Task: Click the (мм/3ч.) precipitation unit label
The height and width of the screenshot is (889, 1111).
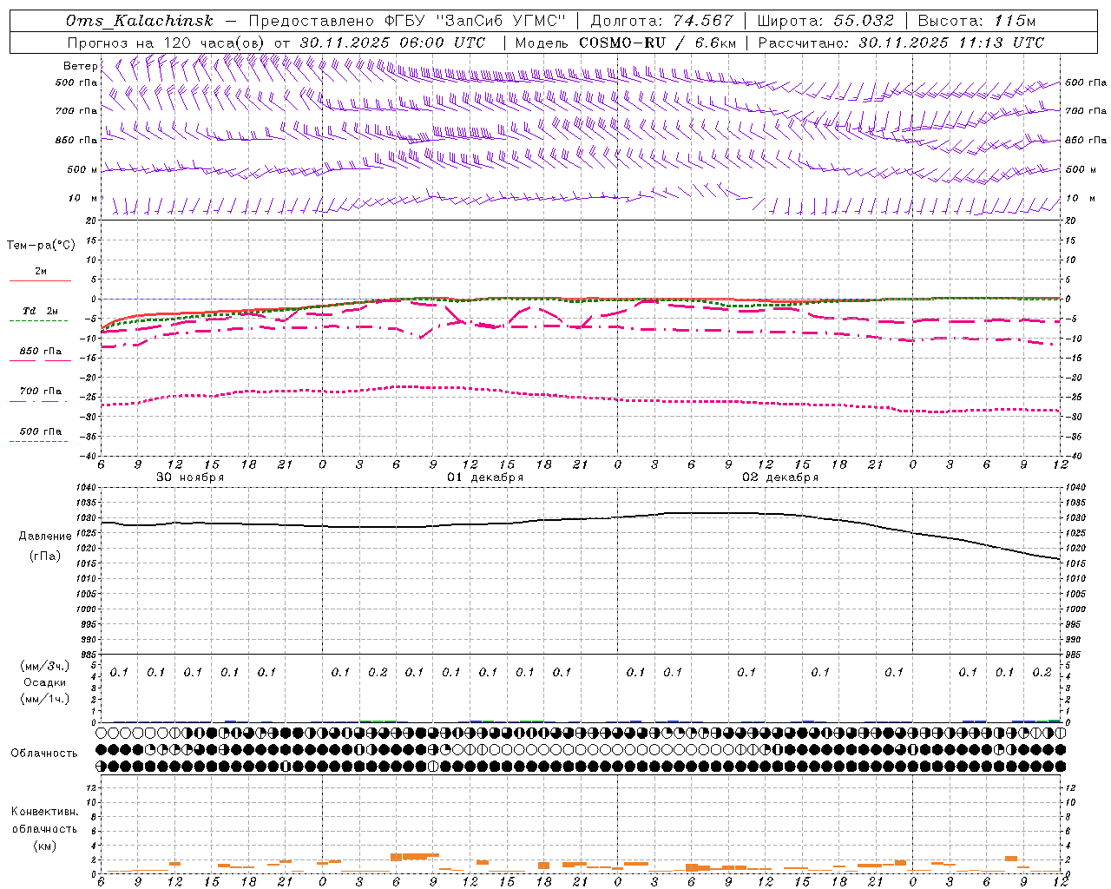Action: pos(45,666)
